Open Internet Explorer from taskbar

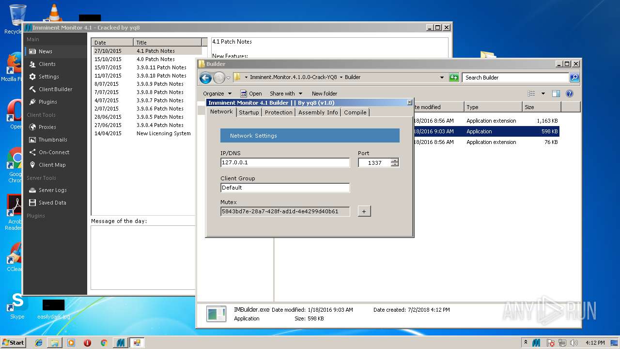pos(39,343)
